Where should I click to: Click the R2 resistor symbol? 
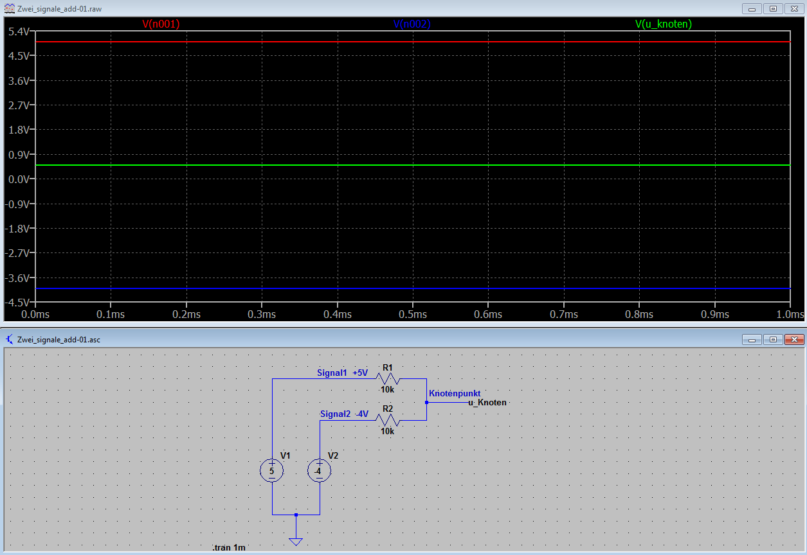click(388, 420)
